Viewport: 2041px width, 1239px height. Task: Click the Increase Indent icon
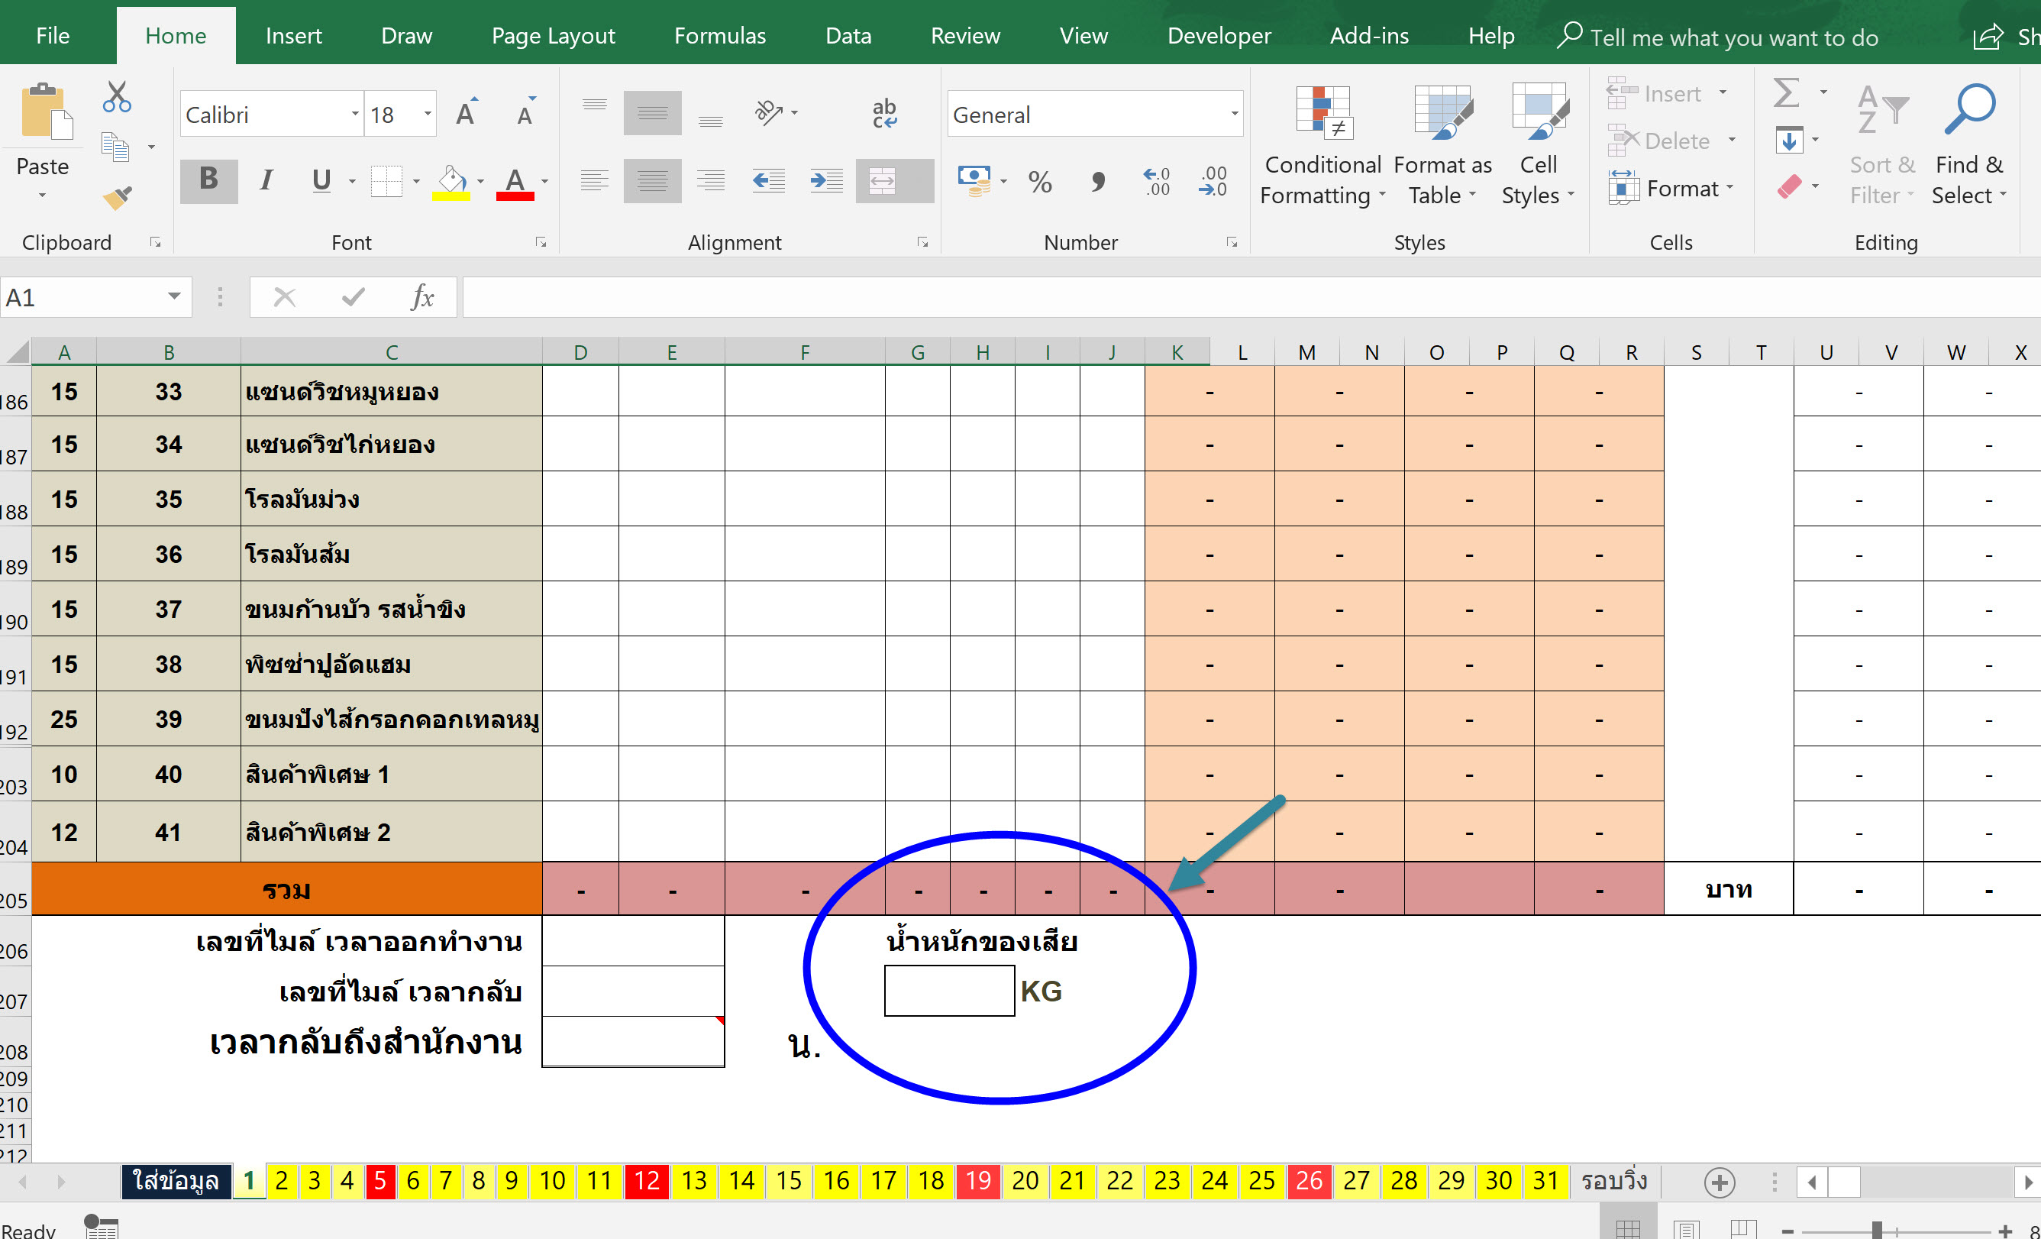[x=826, y=181]
